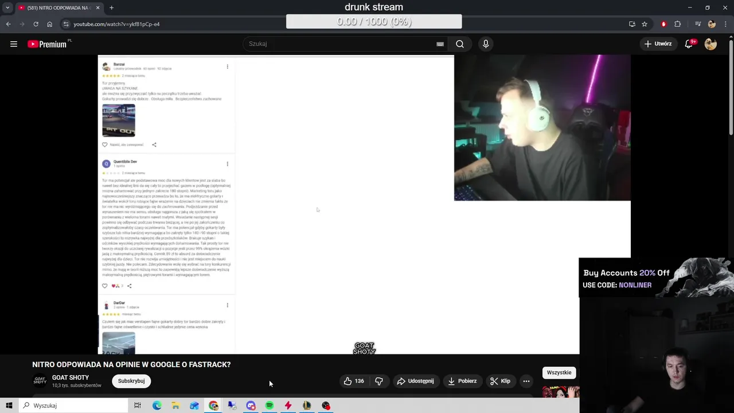Viewport: 734px width, 413px height.
Task: Subscribe with Subskrybuj button
Action: click(x=131, y=381)
